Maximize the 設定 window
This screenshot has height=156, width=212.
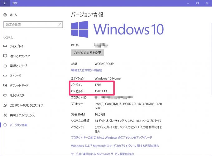[198, 3]
